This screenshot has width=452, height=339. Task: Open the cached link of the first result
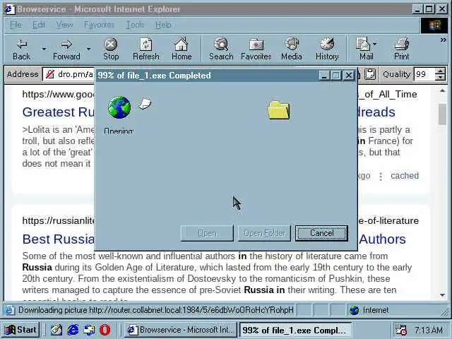click(405, 176)
